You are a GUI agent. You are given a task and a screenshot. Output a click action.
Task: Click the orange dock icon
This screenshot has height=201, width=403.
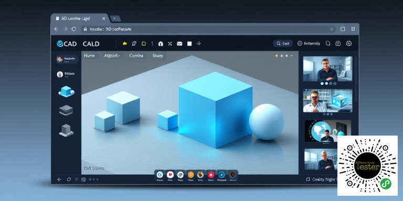(190, 175)
